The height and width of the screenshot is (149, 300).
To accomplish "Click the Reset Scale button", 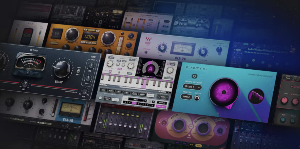I will point(162,103).
